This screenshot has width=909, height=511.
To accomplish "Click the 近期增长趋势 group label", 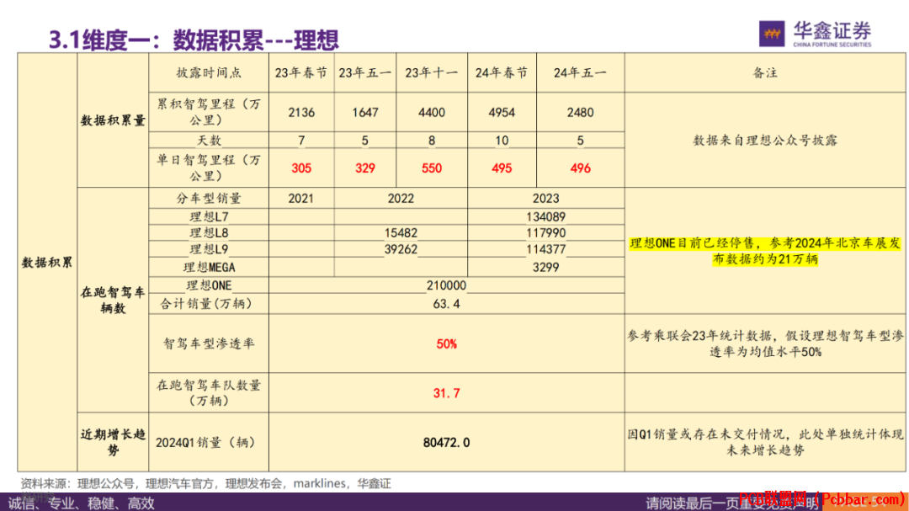I will (113, 442).
